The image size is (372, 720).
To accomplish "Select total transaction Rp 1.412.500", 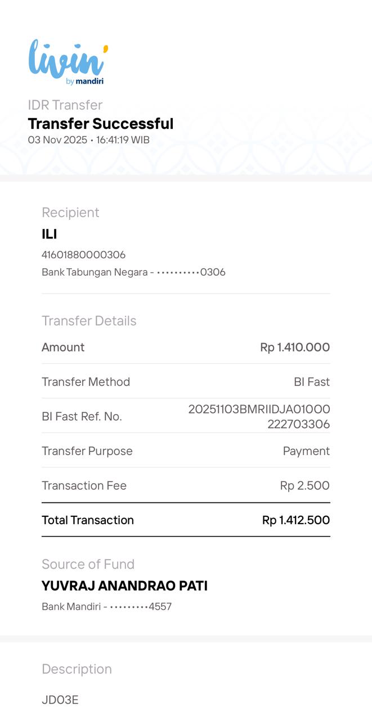I will (x=296, y=520).
